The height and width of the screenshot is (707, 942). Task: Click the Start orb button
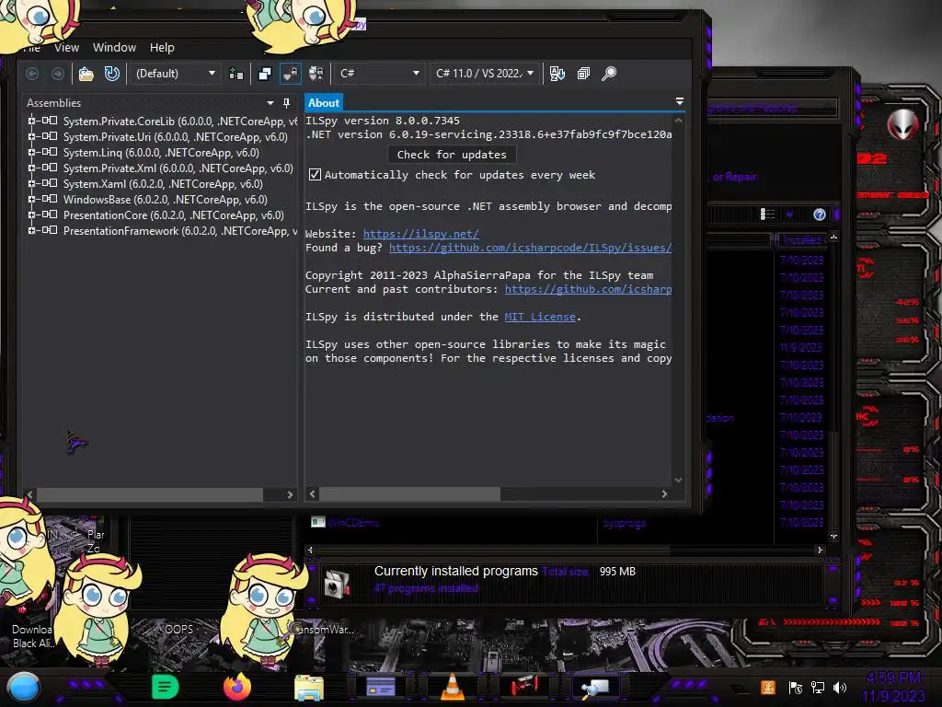click(24, 687)
